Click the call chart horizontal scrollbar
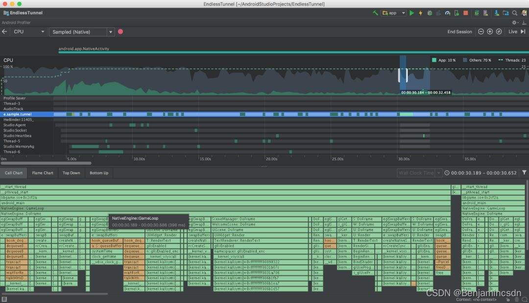Viewport: 529px width, 303px height. (x=55, y=294)
